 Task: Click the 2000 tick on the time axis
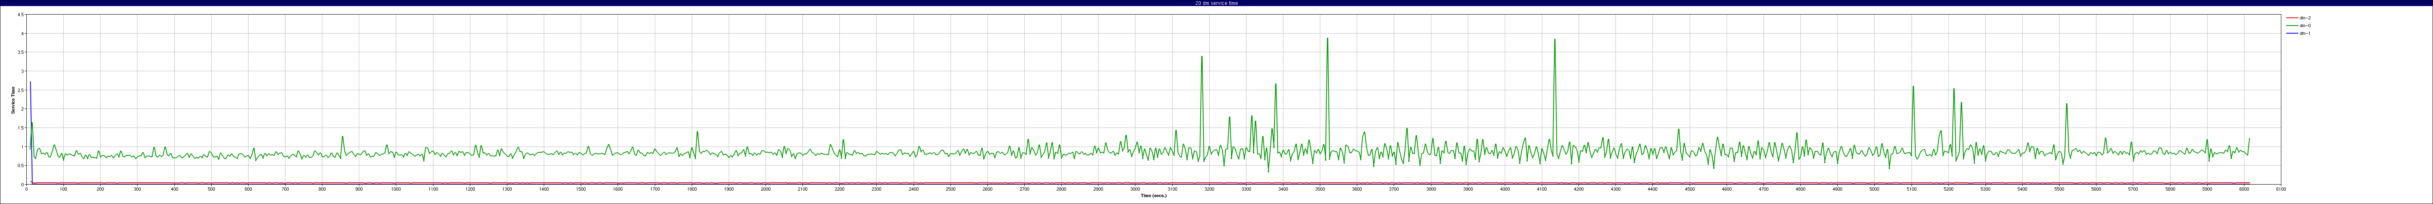point(765,189)
